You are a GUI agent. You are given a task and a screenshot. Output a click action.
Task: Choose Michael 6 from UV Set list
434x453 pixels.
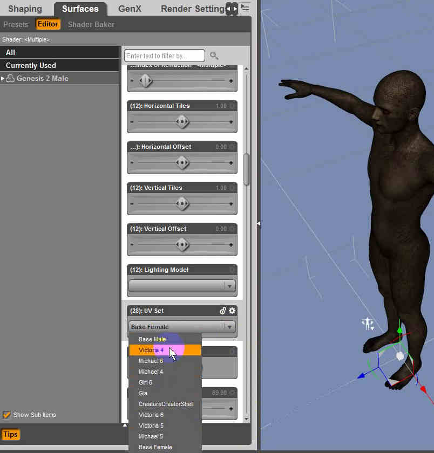[x=165, y=361]
